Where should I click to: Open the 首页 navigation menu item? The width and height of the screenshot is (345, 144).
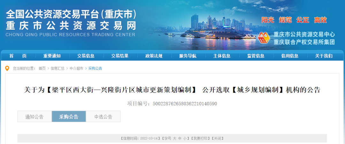click(x=18, y=56)
